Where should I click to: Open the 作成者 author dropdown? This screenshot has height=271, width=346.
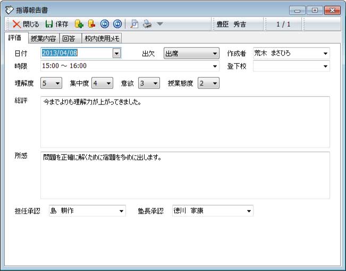tap(291, 53)
